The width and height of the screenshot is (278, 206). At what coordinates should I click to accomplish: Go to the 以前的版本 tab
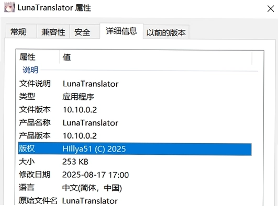click(166, 32)
